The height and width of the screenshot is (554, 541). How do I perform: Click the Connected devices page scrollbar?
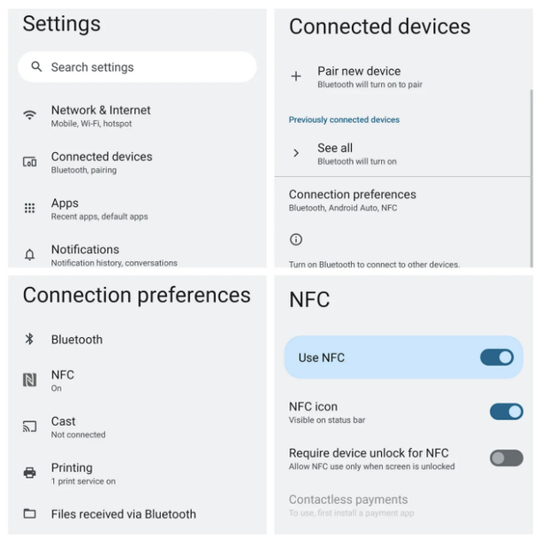(531, 179)
